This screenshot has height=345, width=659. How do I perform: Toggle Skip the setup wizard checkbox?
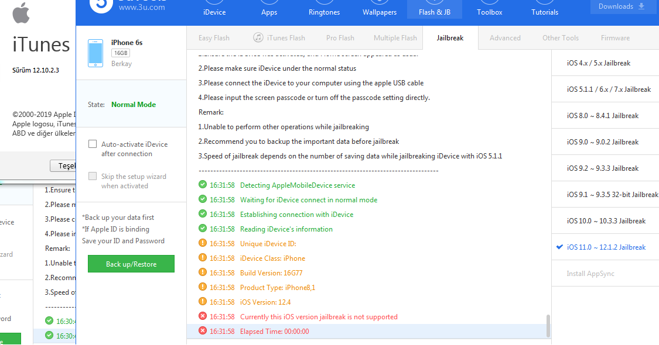tap(93, 176)
